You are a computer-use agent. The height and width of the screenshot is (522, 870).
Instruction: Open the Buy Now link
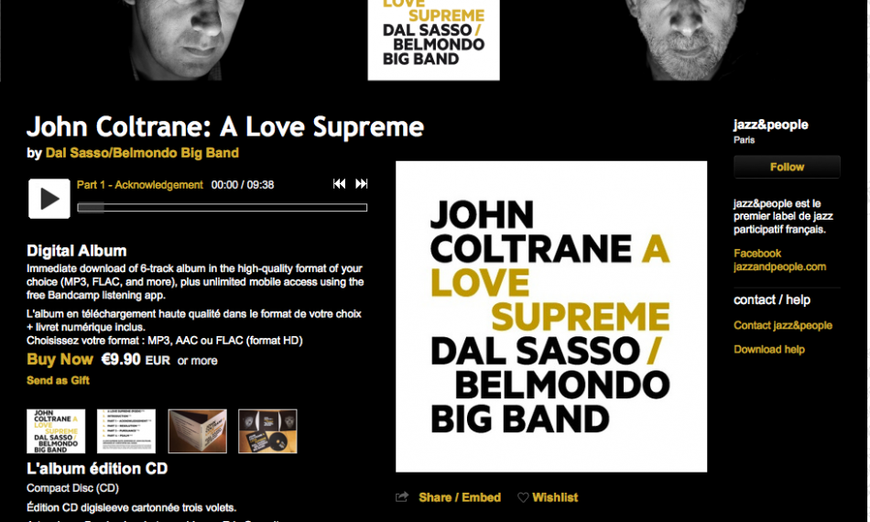tap(60, 360)
